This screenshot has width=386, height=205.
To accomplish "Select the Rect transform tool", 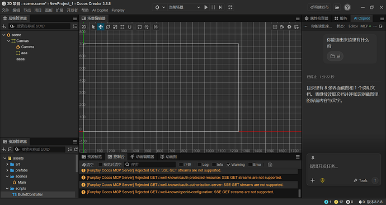I will click(x=123, y=27).
